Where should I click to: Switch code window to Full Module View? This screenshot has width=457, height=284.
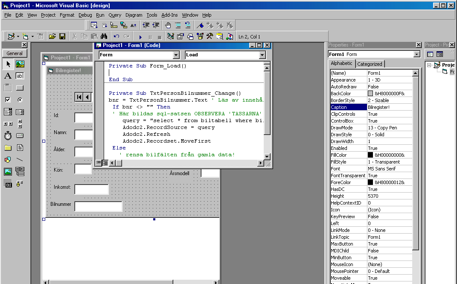[x=105, y=163]
